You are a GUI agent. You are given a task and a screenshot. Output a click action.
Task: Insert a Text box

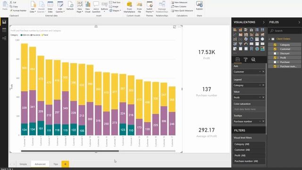click(x=115, y=2)
